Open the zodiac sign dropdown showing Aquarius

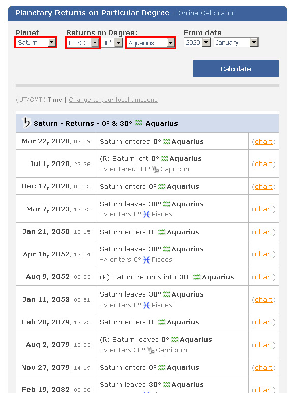pos(151,43)
